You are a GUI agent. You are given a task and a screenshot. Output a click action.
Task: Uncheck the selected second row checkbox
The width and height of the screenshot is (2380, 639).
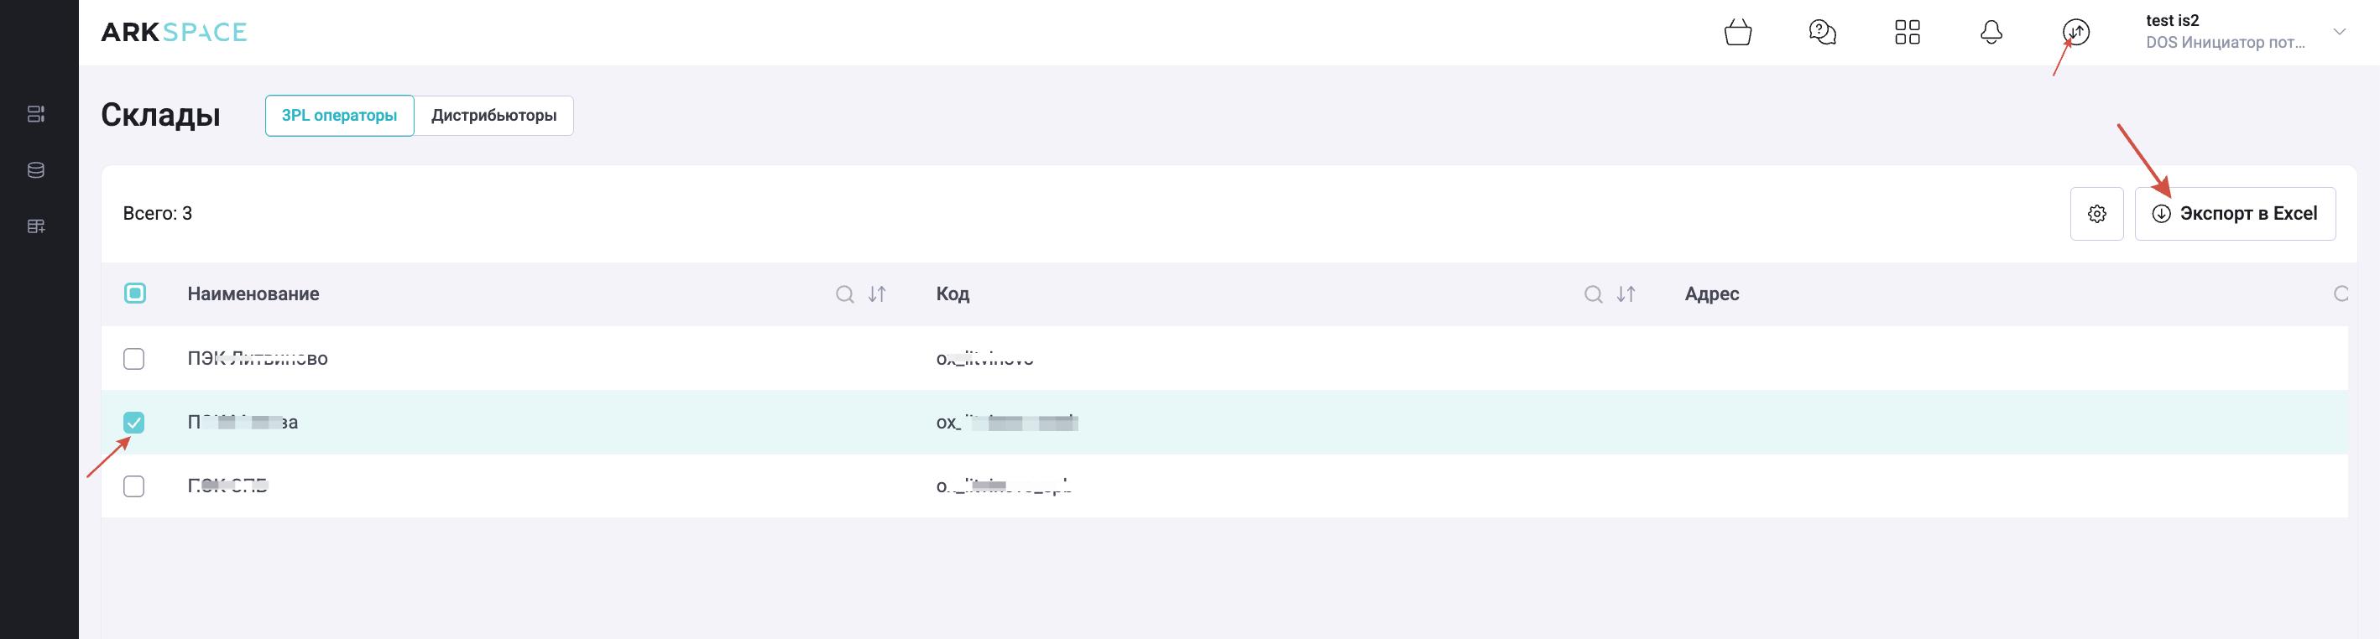[134, 423]
